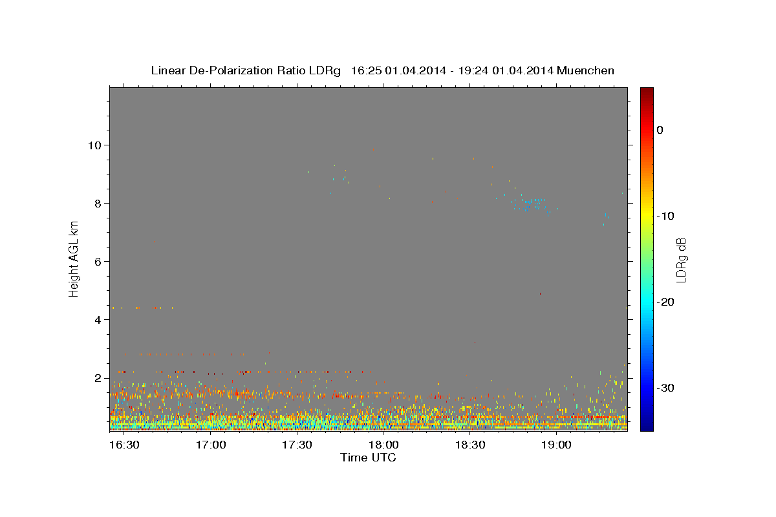Click the 17:30 time tick label

tap(297, 445)
